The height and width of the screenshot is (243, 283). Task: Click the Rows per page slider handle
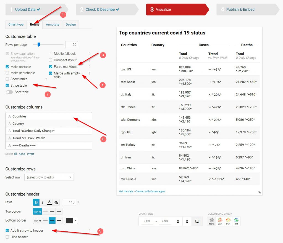coord(39,44)
